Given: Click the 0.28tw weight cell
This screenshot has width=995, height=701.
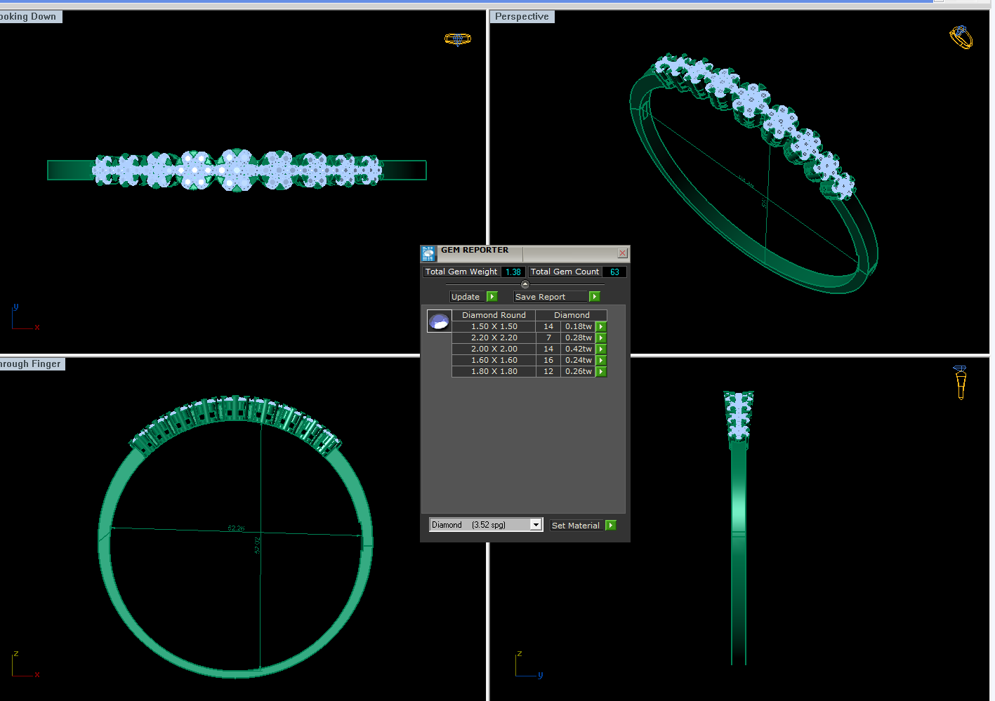Looking at the screenshot, I should (x=579, y=338).
